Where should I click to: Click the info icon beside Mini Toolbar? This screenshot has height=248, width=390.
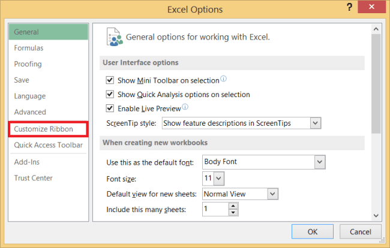click(x=223, y=78)
